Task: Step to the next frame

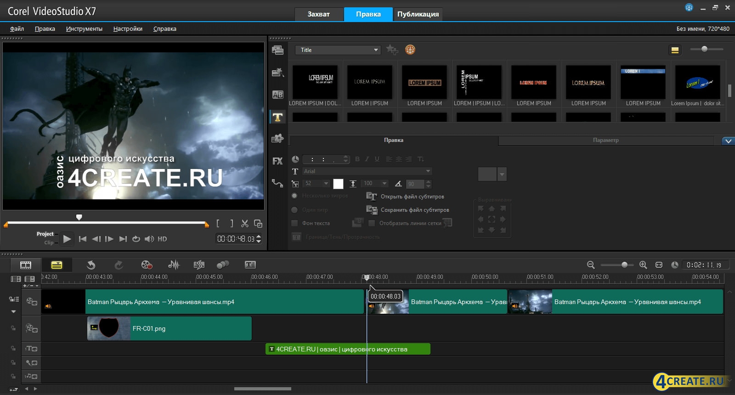Action: pyautogui.click(x=109, y=239)
